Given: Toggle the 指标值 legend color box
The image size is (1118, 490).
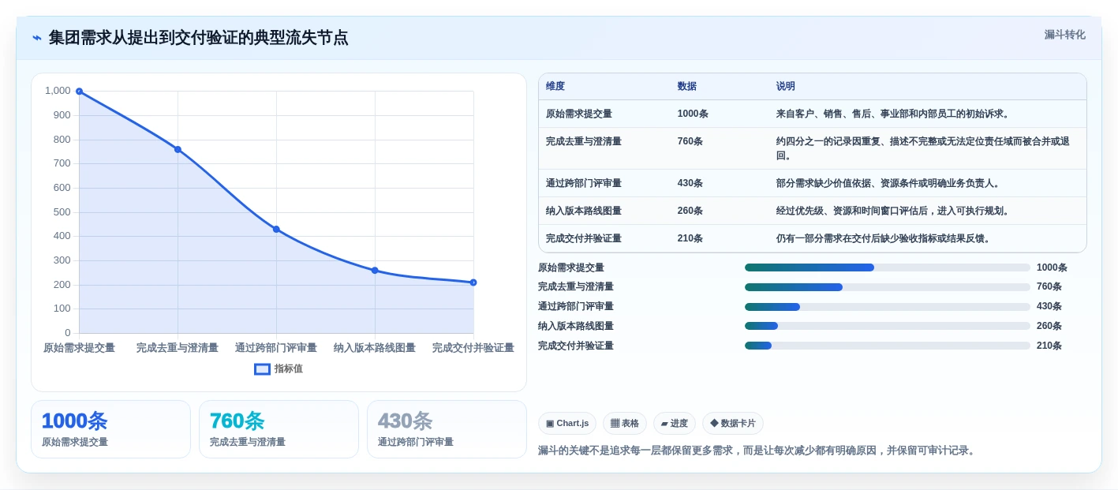Looking at the screenshot, I should click(262, 368).
